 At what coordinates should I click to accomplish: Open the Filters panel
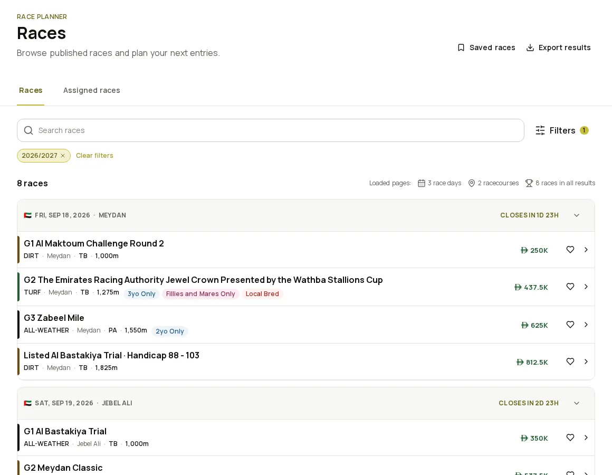(x=562, y=130)
